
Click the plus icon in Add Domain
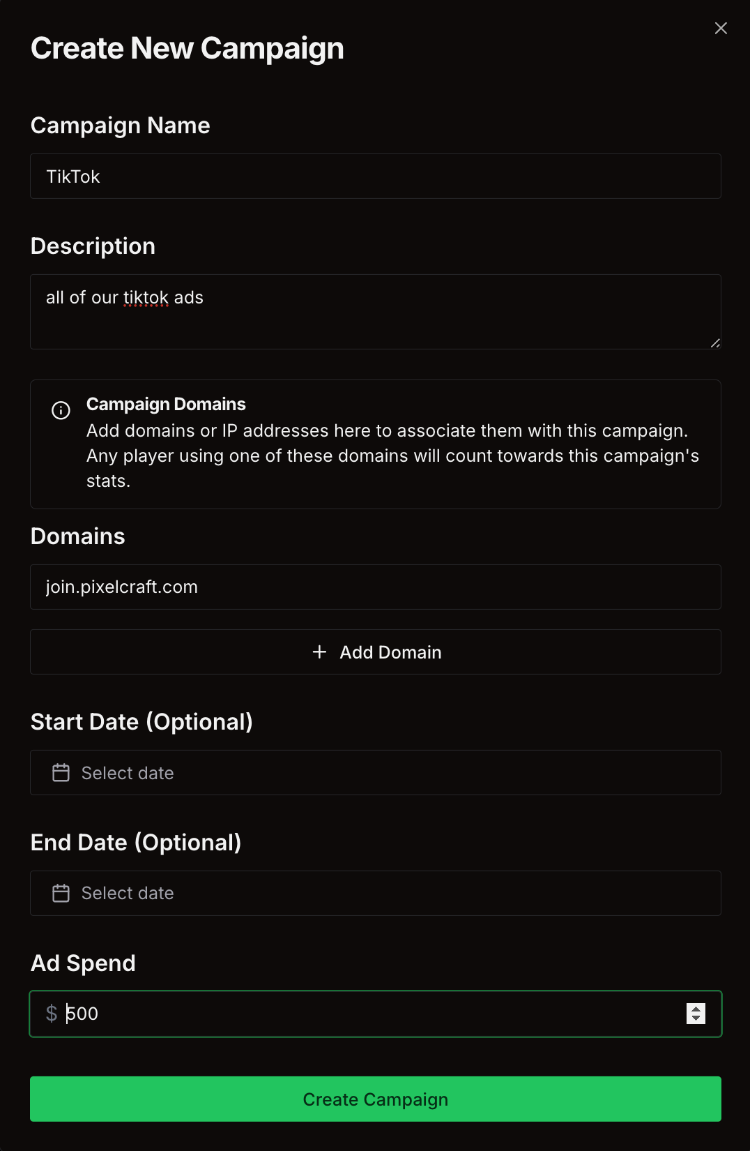coord(319,652)
